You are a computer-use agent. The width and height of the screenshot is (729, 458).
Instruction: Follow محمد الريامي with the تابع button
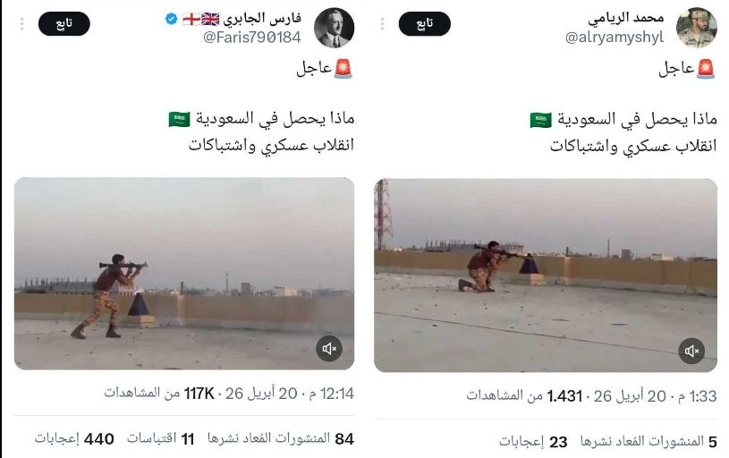pyautogui.click(x=425, y=24)
